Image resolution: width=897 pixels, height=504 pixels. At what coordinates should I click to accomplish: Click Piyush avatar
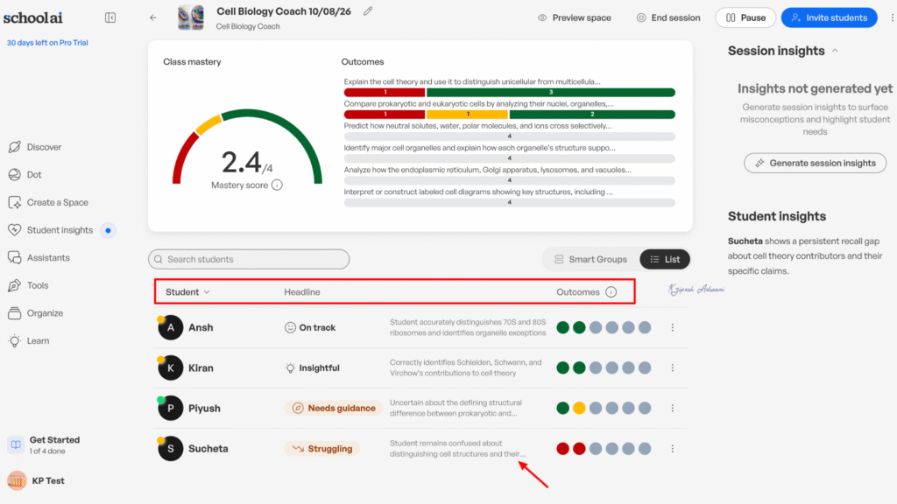(x=170, y=408)
